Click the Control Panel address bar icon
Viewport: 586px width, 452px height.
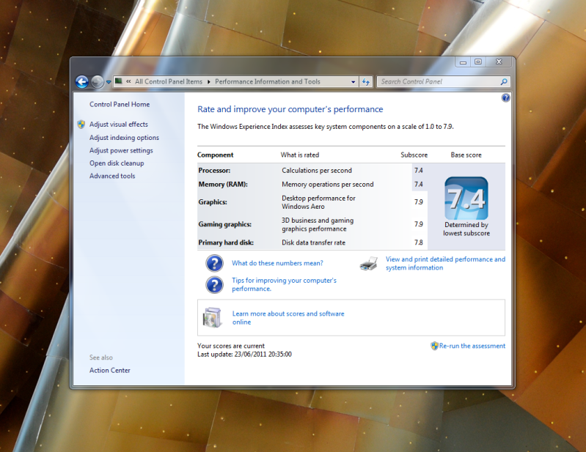tap(119, 81)
